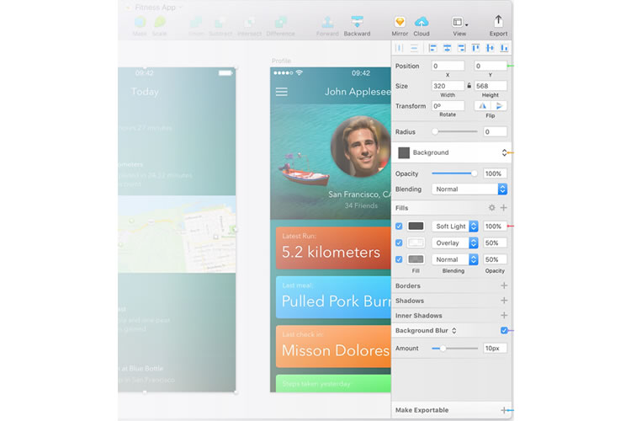Flip the layer horizontally
The image size is (631, 421).
[483, 106]
